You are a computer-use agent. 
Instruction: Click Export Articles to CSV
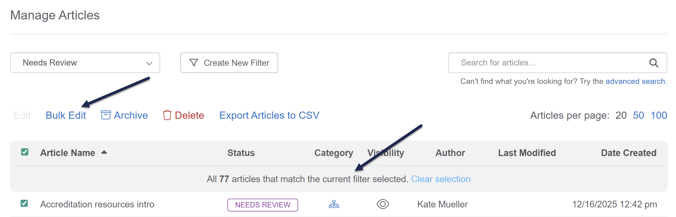coord(269,115)
